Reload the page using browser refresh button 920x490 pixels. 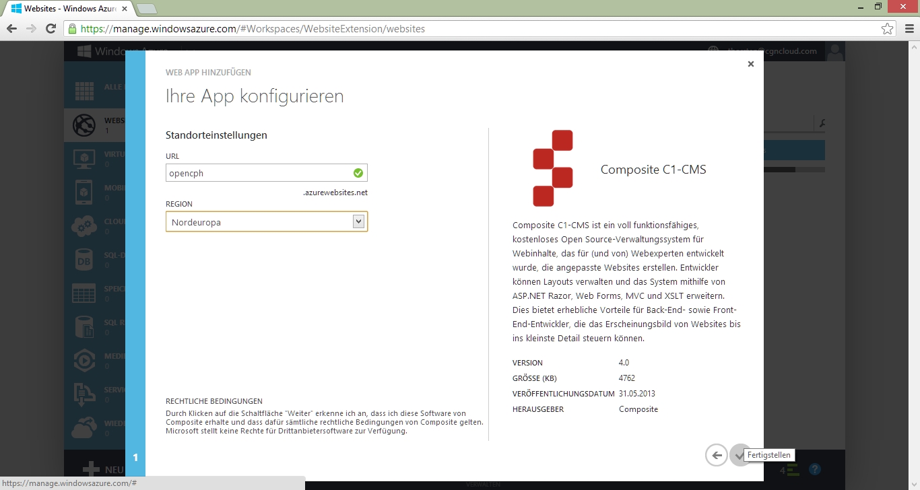51,29
